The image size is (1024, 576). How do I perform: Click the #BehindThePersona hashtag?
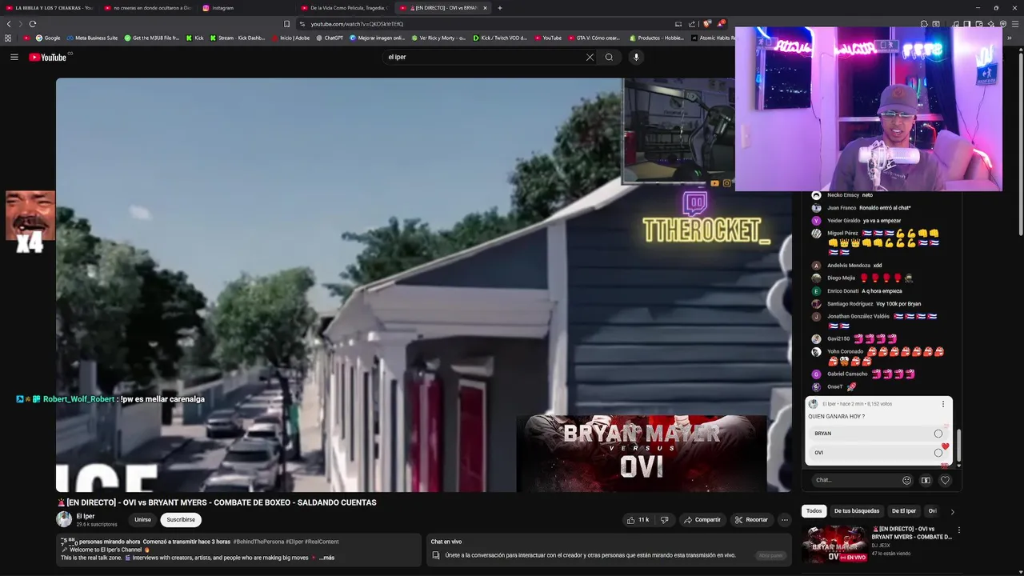(258, 542)
